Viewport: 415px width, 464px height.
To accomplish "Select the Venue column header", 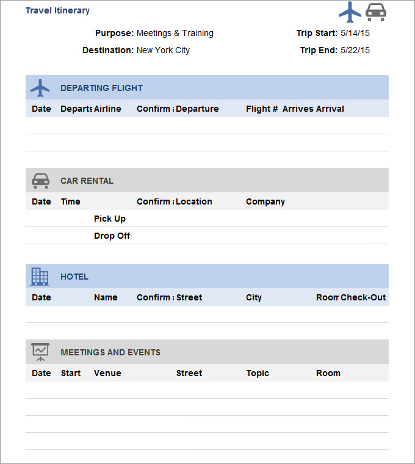I will [x=107, y=373].
